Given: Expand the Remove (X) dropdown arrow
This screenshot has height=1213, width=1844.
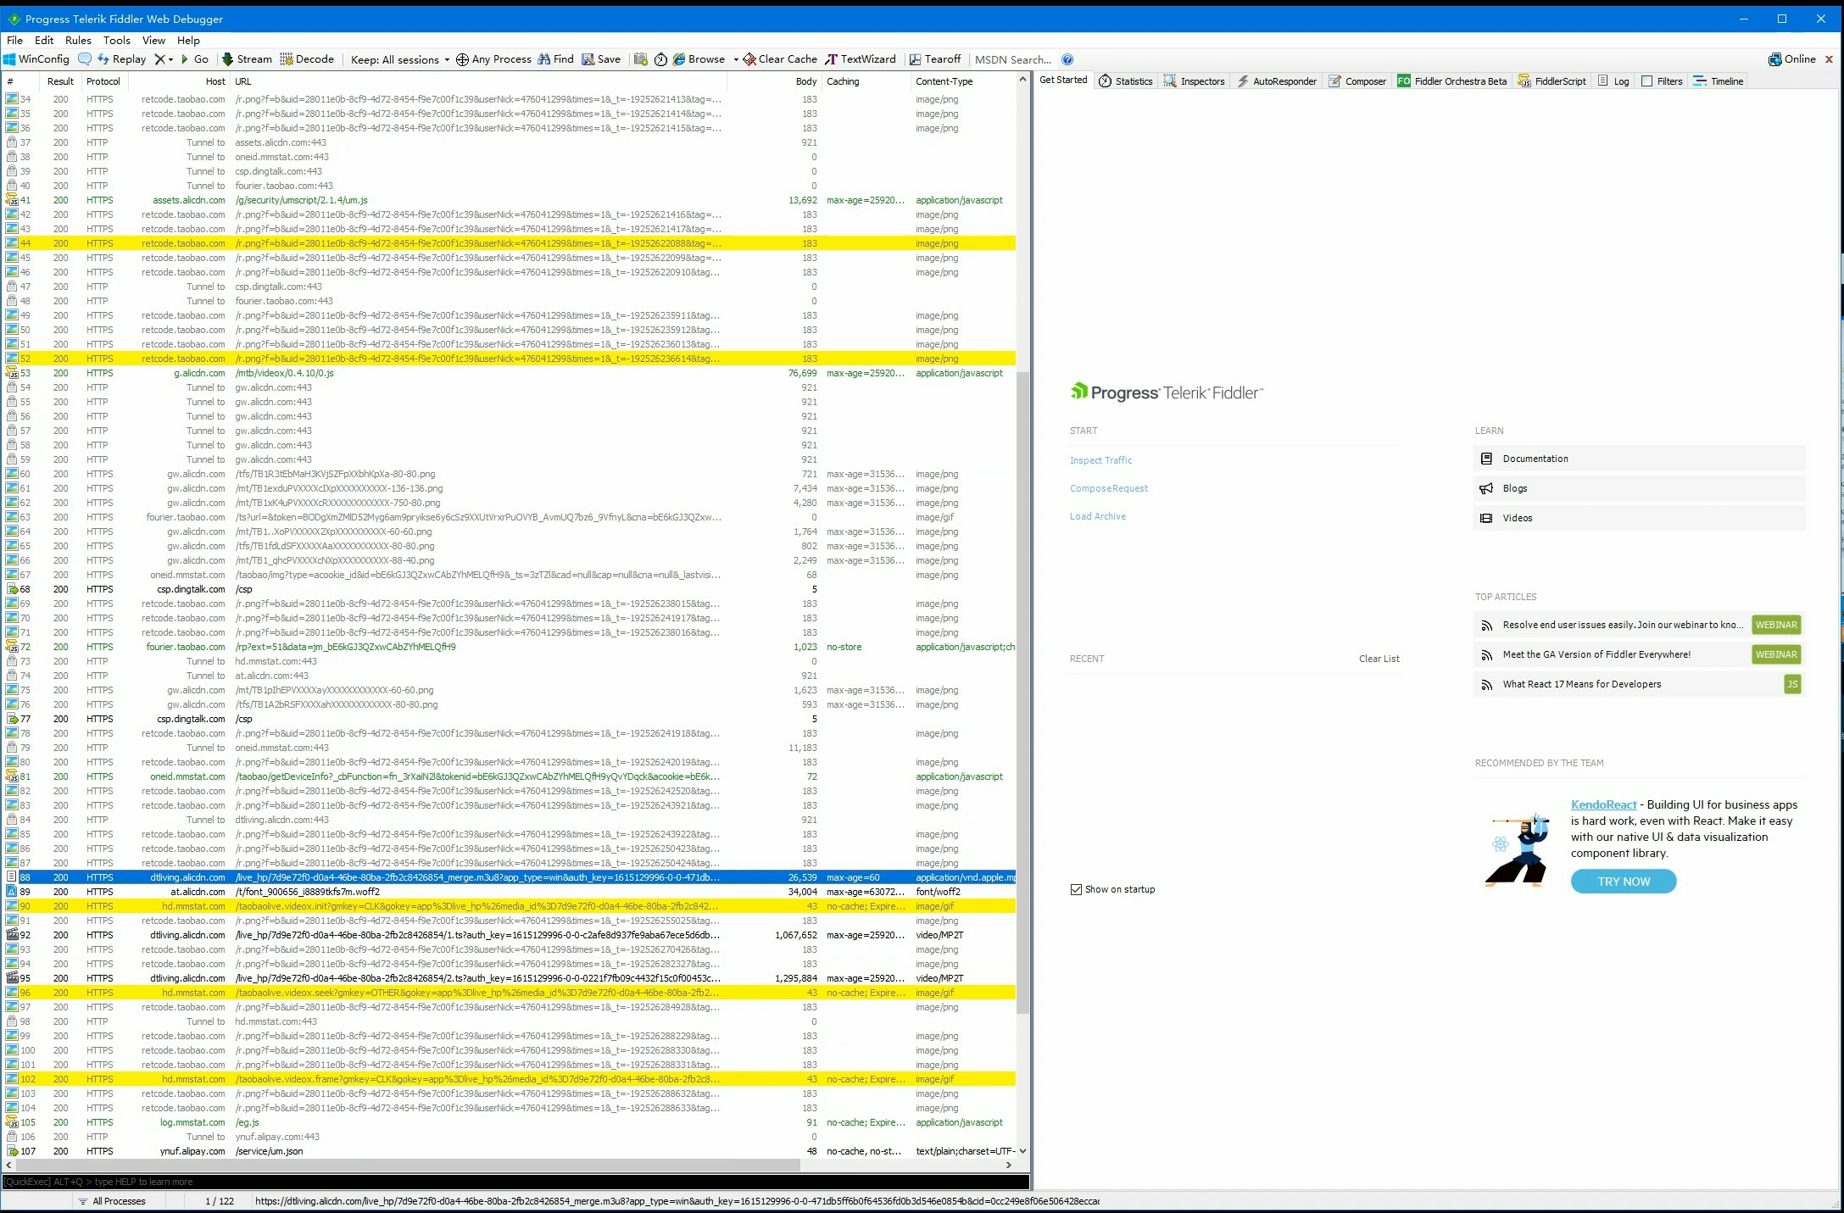Looking at the screenshot, I should (170, 59).
